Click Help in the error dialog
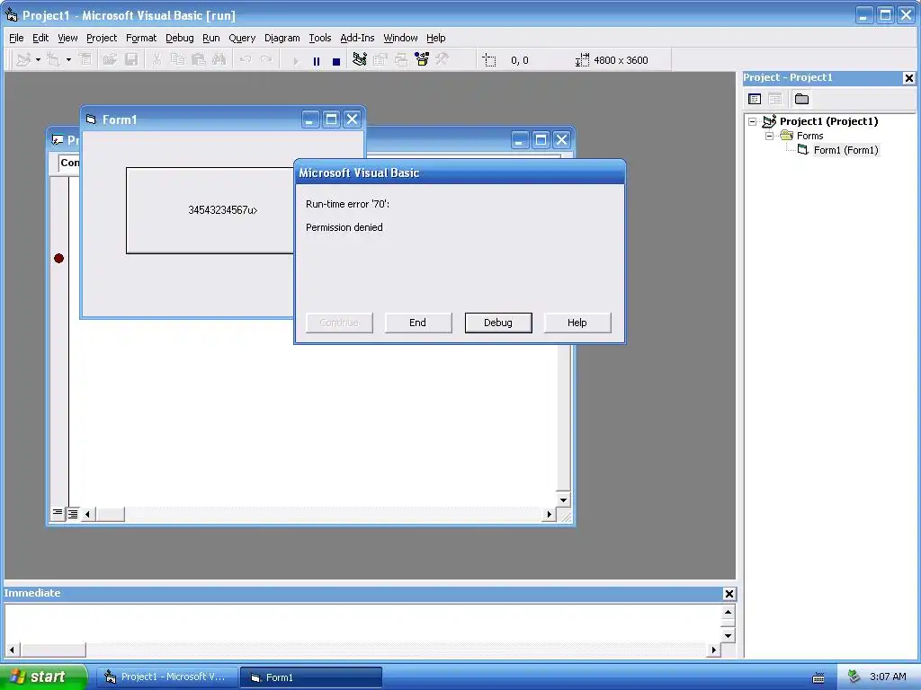Image resolution: width=921 pixels, height=690 pixels. pos(577,323)
